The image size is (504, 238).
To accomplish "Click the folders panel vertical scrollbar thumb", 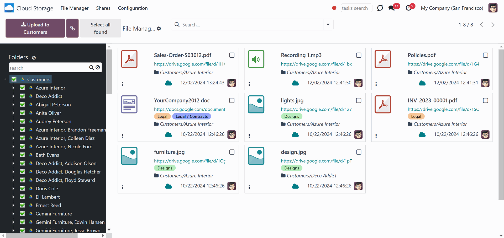I will 109,72.
